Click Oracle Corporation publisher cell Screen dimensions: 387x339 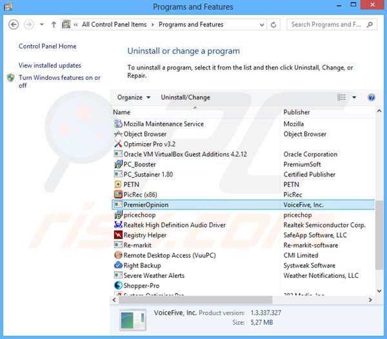click(310, 154)
